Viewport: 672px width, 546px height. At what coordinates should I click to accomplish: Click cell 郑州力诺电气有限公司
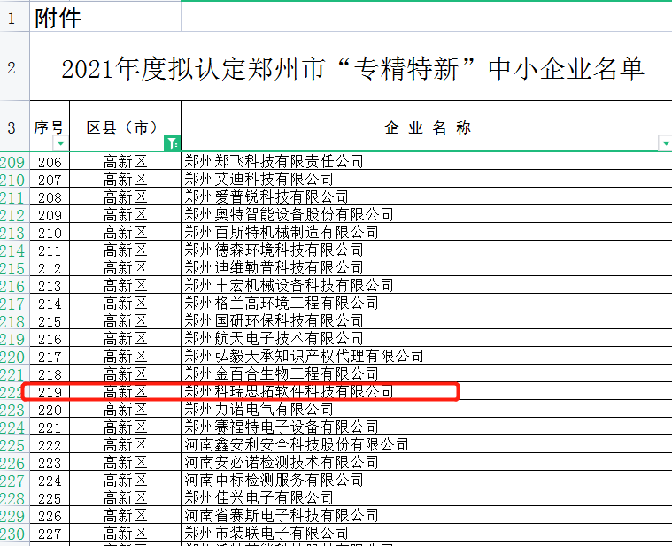pyautogui.click(x=427, y=410)
